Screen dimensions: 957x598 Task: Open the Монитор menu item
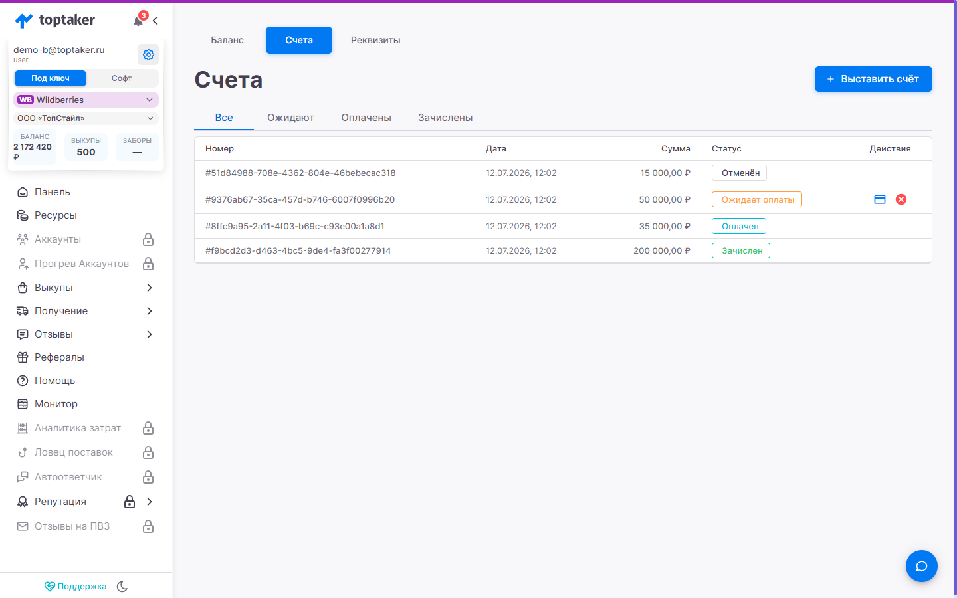point(86,404)
